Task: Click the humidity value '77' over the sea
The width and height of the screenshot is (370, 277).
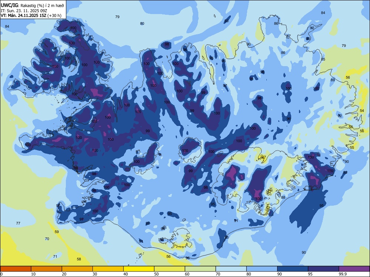Action: (x=18, y=223)
